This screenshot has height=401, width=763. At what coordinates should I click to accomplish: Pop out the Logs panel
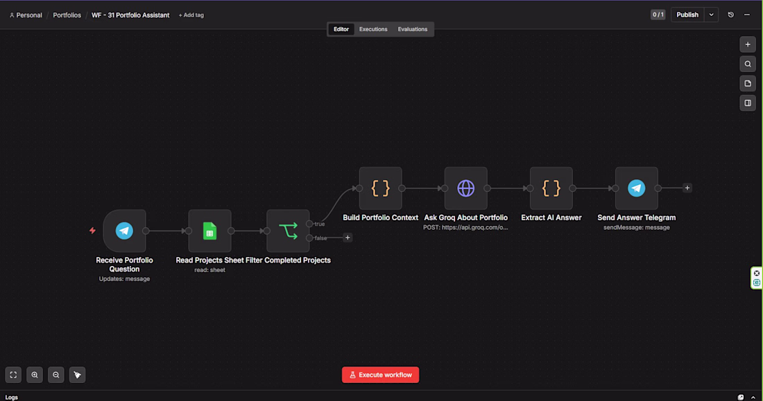tap(741, 397)
